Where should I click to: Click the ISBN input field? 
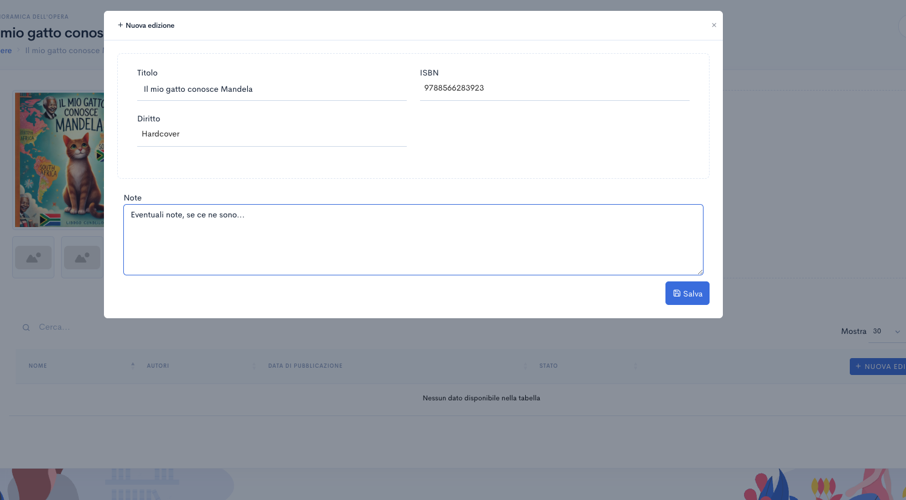click(554, 88)
